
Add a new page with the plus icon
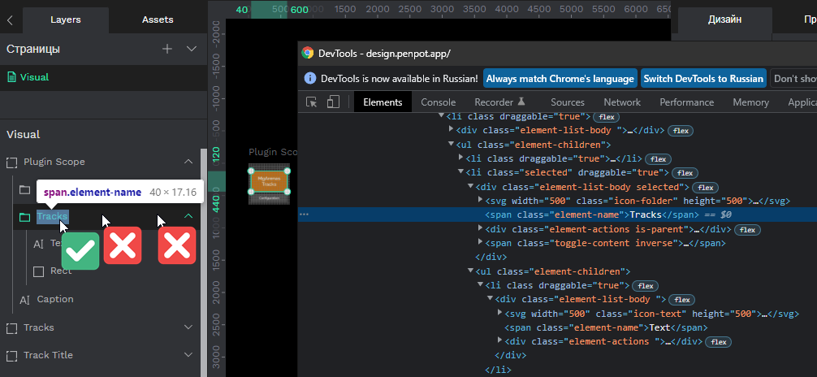166,49
